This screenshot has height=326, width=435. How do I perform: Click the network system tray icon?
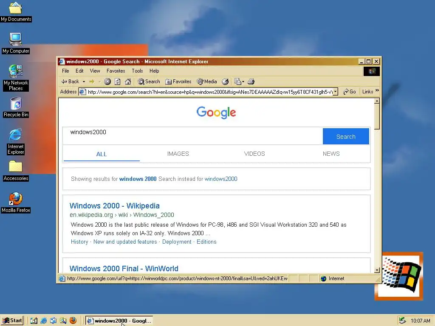click(x=402, y=321)
